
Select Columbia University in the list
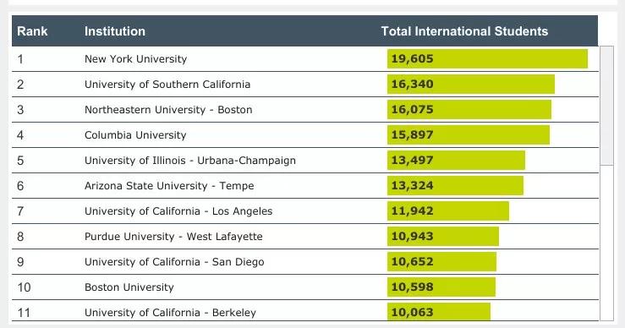[x=135, y=135]
